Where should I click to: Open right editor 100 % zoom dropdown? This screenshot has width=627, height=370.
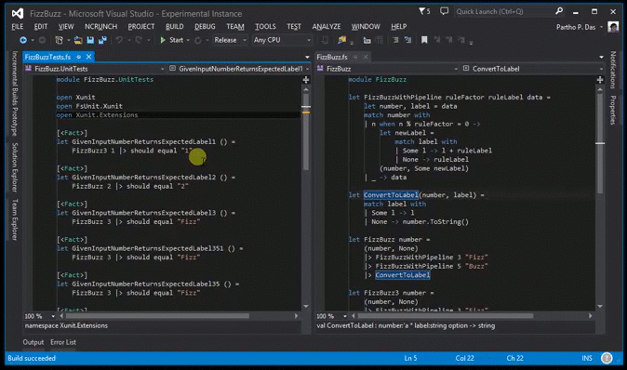[345, 316]
